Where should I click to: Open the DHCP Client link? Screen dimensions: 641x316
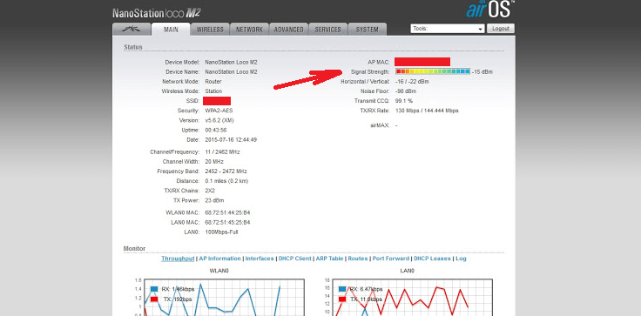click(294, 259)
